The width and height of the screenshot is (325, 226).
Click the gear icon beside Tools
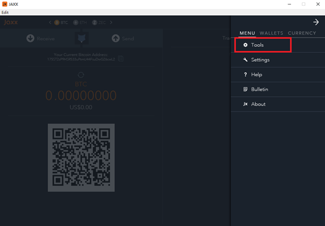(x=245, y=45)
